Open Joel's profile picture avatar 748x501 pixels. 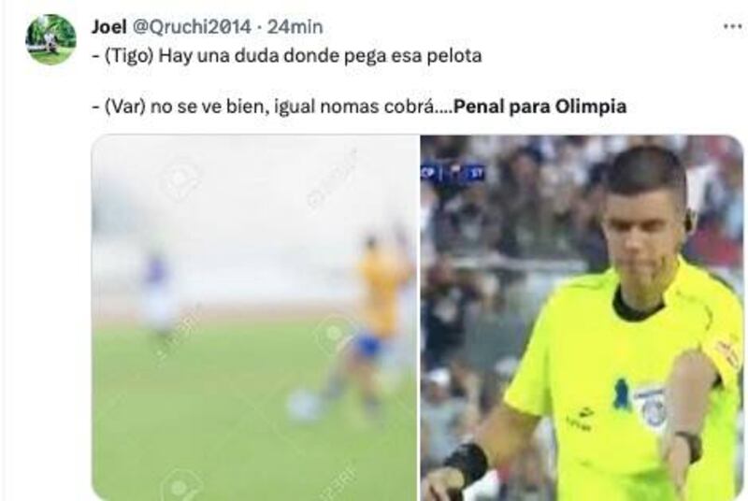click(x=50, y=39)
